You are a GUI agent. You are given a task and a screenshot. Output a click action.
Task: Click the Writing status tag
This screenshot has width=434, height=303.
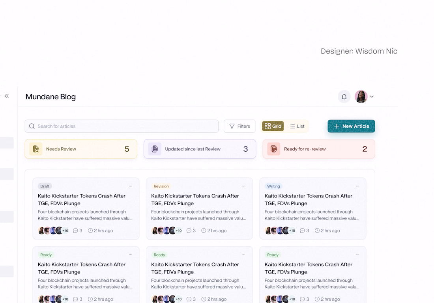[x=273, y=186]
